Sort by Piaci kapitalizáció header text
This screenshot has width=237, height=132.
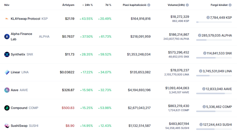tap(134, 5)
